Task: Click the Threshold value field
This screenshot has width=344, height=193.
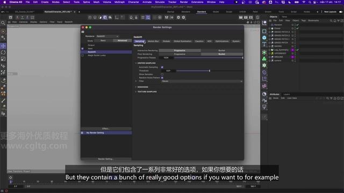Action: pos(168,71)
